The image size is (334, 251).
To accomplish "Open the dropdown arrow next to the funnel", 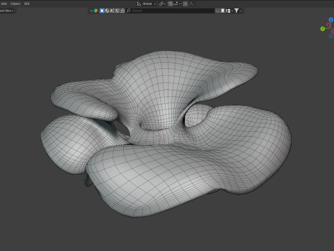I will [241, 10].
